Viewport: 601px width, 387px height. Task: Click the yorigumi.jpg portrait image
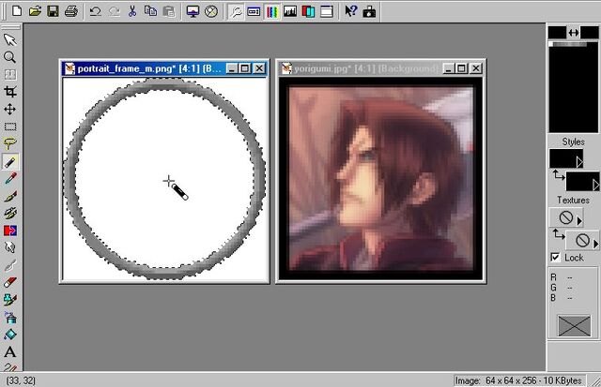(380, 178)
